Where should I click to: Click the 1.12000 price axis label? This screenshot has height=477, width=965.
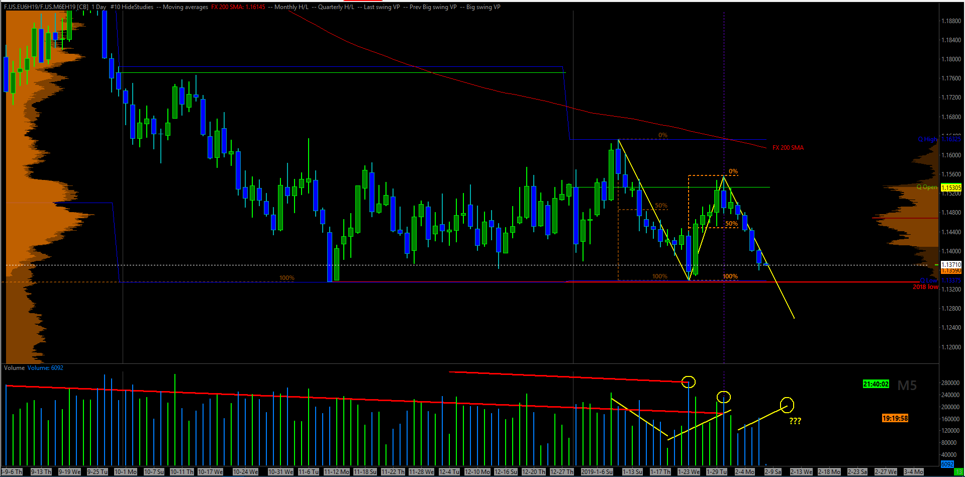click(x=951, y=347)
